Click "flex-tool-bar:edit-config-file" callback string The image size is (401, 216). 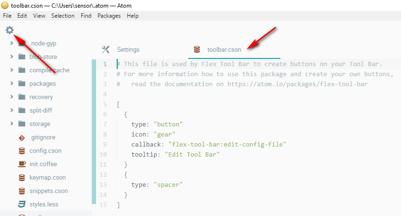(x=227, y=145)
